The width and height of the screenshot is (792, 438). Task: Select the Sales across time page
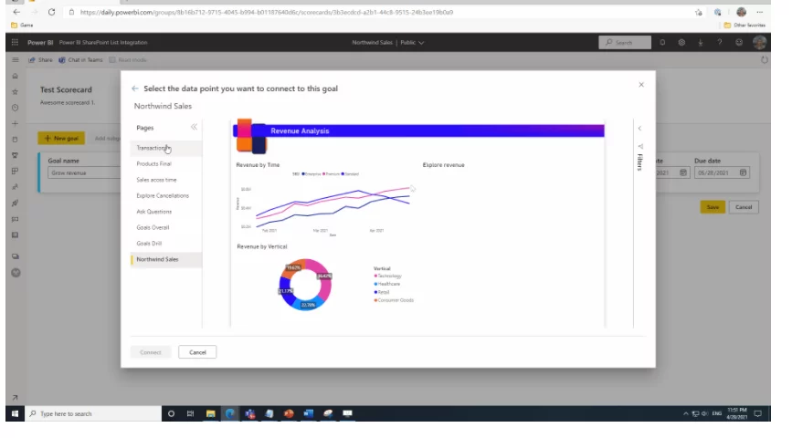(x=165, y=180)
